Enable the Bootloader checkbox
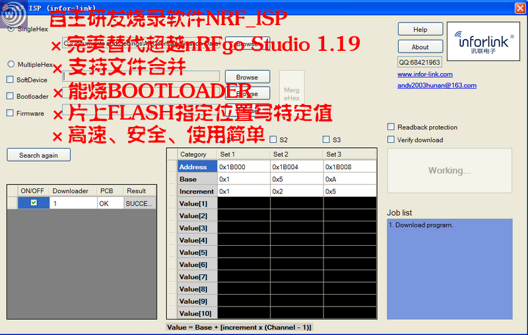Image resolution: width=528 pixels, height=335 pixels. 10,96
